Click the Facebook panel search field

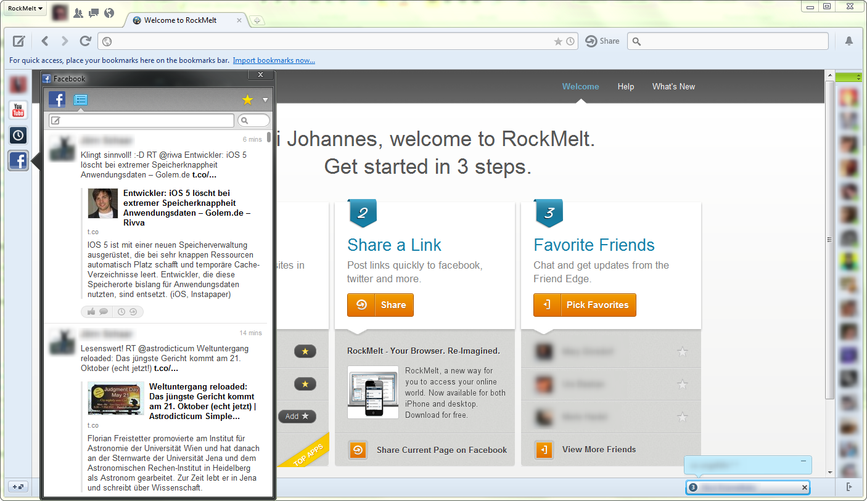(x=253, y=121)
